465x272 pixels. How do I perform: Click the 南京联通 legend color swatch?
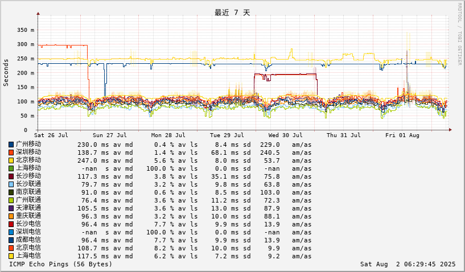tap(11, 193)
